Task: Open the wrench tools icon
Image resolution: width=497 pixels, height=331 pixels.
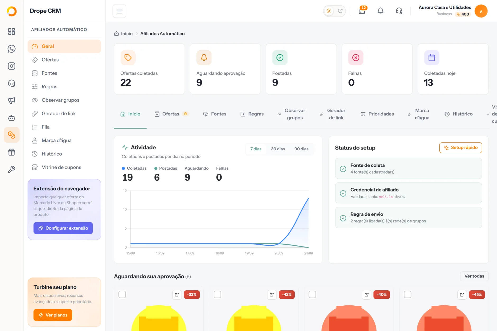Action: point(12,169)
